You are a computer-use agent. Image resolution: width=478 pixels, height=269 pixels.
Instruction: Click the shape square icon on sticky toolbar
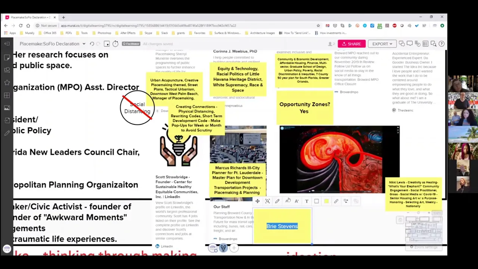tap(316, 201)
